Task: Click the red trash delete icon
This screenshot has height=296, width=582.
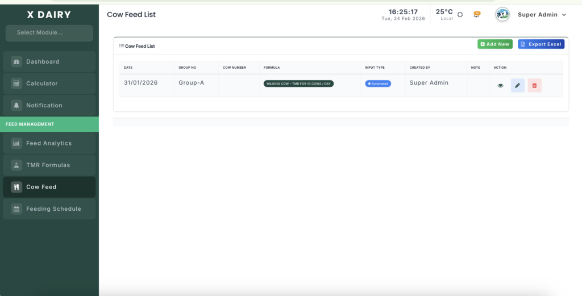Action: click(x=534, y=86)
